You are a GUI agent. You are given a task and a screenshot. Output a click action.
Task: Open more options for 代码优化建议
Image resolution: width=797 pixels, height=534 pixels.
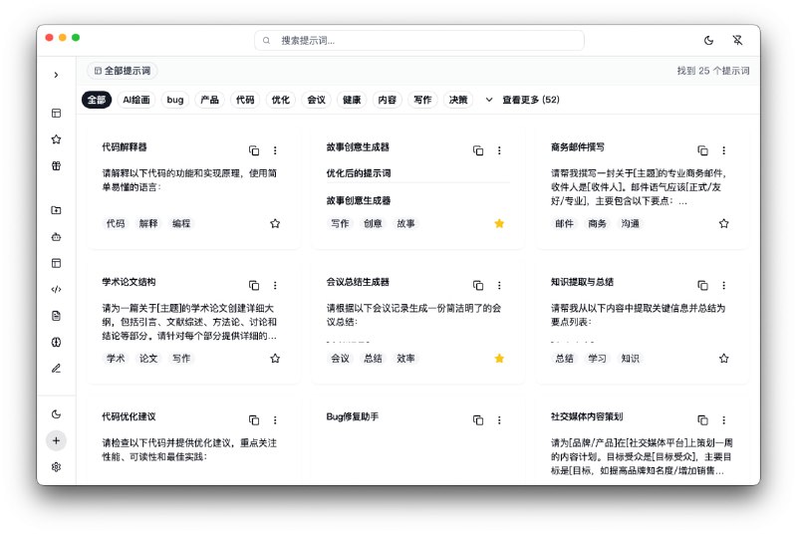coord(275,420)
